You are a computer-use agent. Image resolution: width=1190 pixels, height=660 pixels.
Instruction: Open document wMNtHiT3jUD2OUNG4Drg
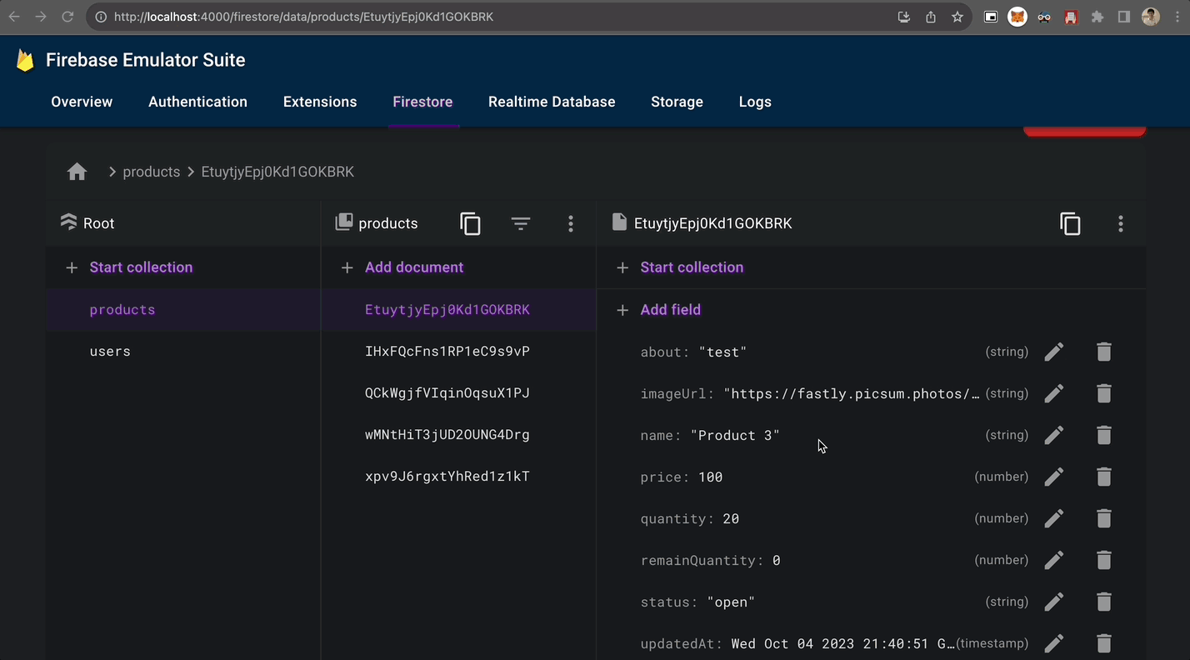click(459, 435)
